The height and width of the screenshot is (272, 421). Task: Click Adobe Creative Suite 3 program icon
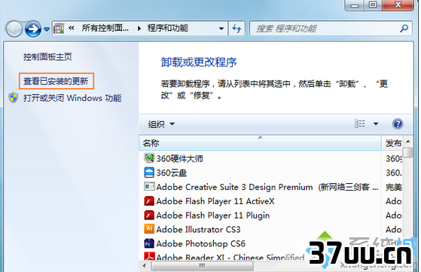149,186
